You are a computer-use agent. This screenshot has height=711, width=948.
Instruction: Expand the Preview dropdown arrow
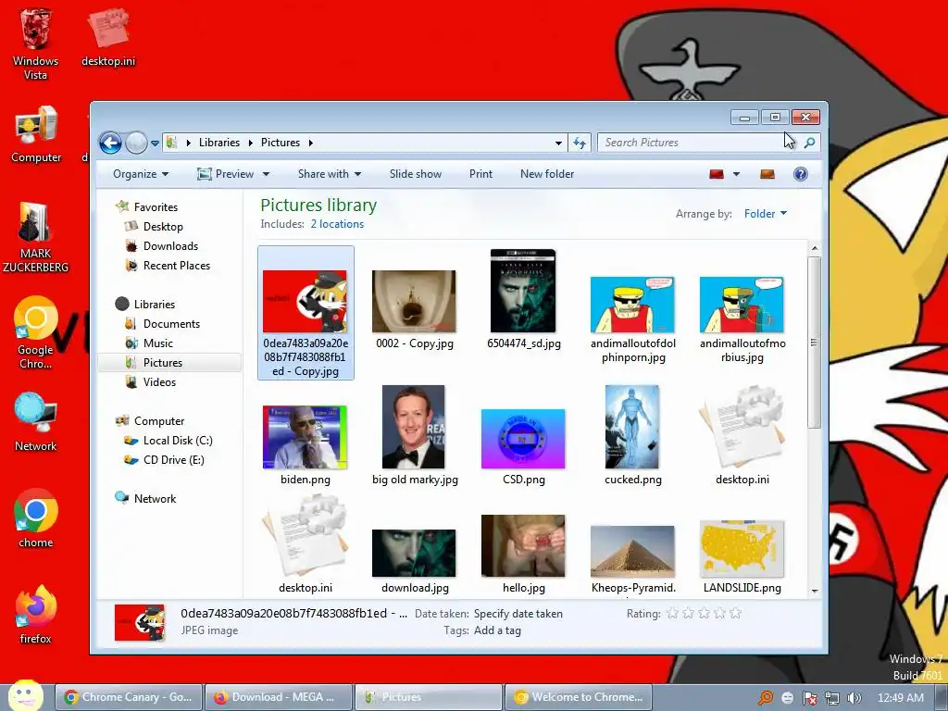[266, 174]
